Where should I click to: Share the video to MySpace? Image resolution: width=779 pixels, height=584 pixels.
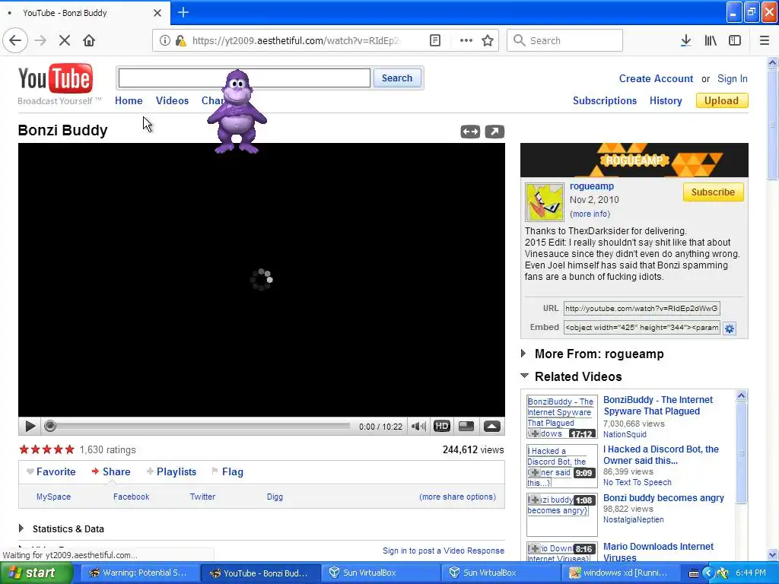54,497
